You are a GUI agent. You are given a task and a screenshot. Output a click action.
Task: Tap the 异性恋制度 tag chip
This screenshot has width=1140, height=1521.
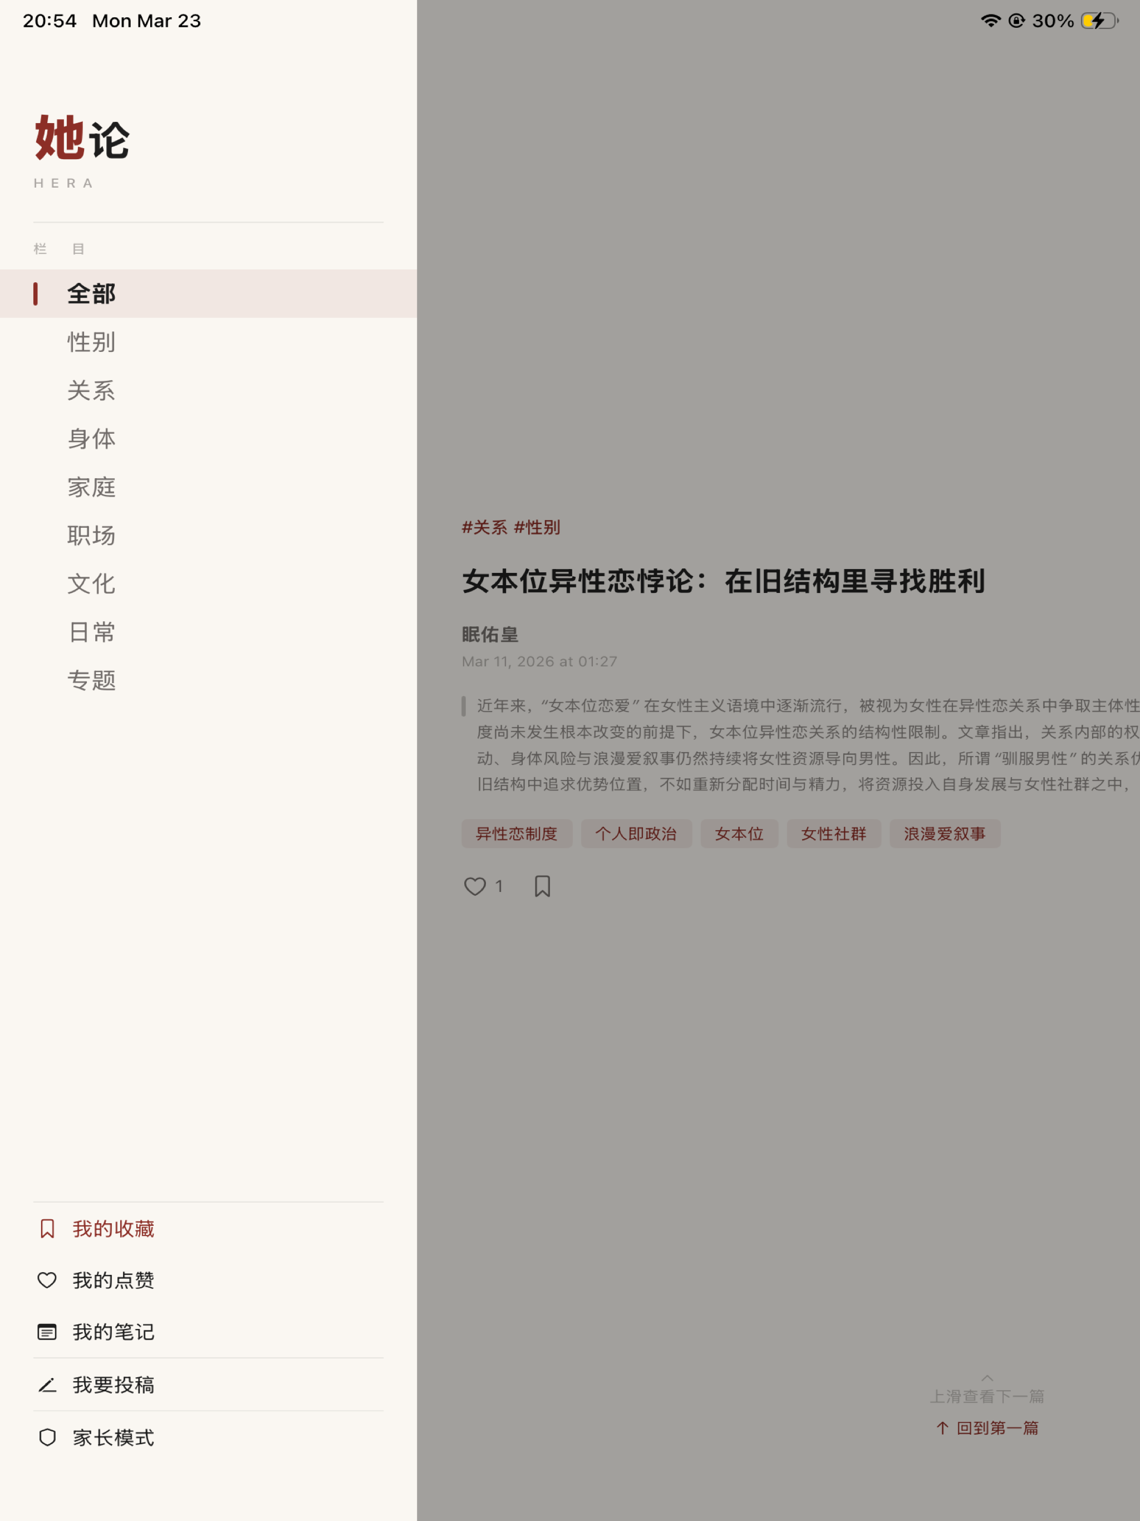coord(517,833)
